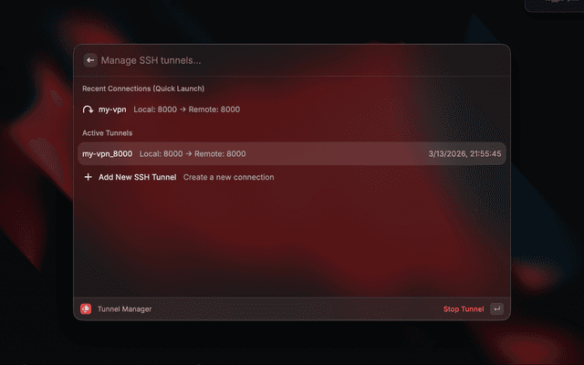Click the quick launch curved arrow icon
This screenshot has height=365, width=584.
pyautogui.click(x=88, y=109)
